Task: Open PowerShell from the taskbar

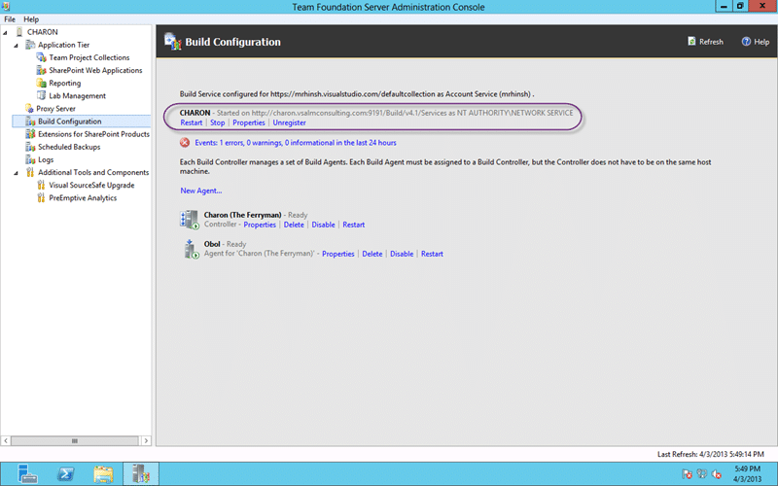Action: 65,474
